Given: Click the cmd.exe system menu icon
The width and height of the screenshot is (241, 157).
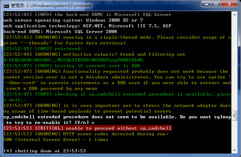Looking at the screenshot, I should (6, 6).
